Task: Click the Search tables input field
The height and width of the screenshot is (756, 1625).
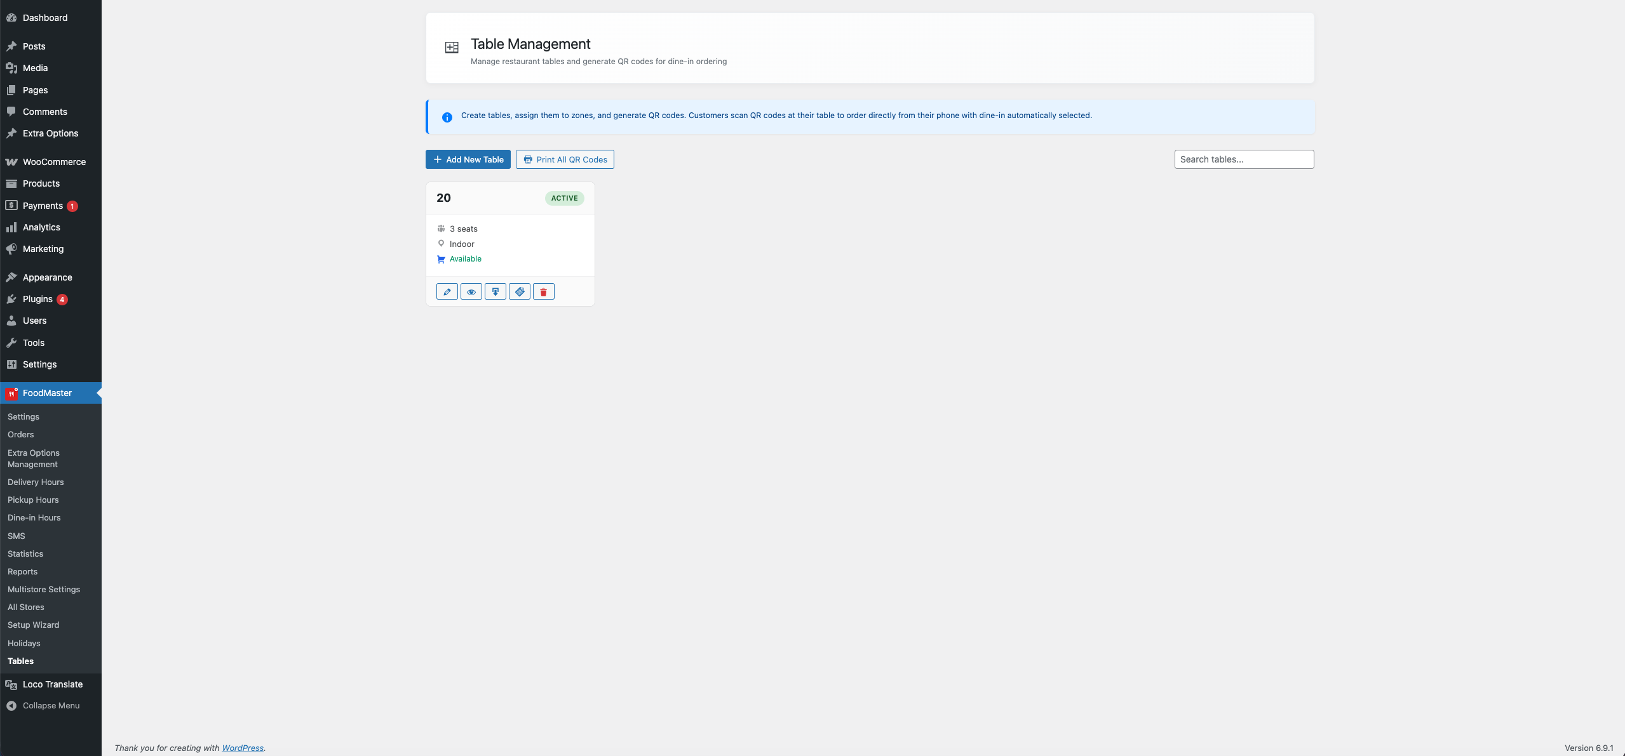Action: click(x=1243, y=159)
